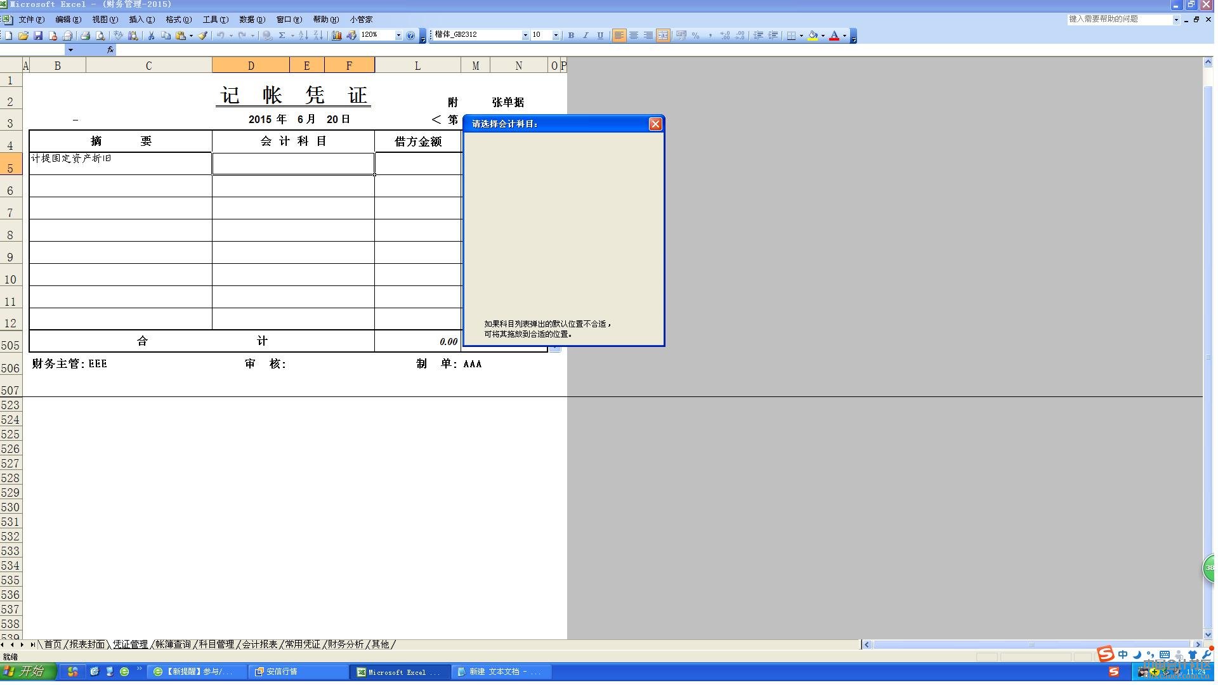
Task: Toggle Merge and Center button
Action: 663,36
